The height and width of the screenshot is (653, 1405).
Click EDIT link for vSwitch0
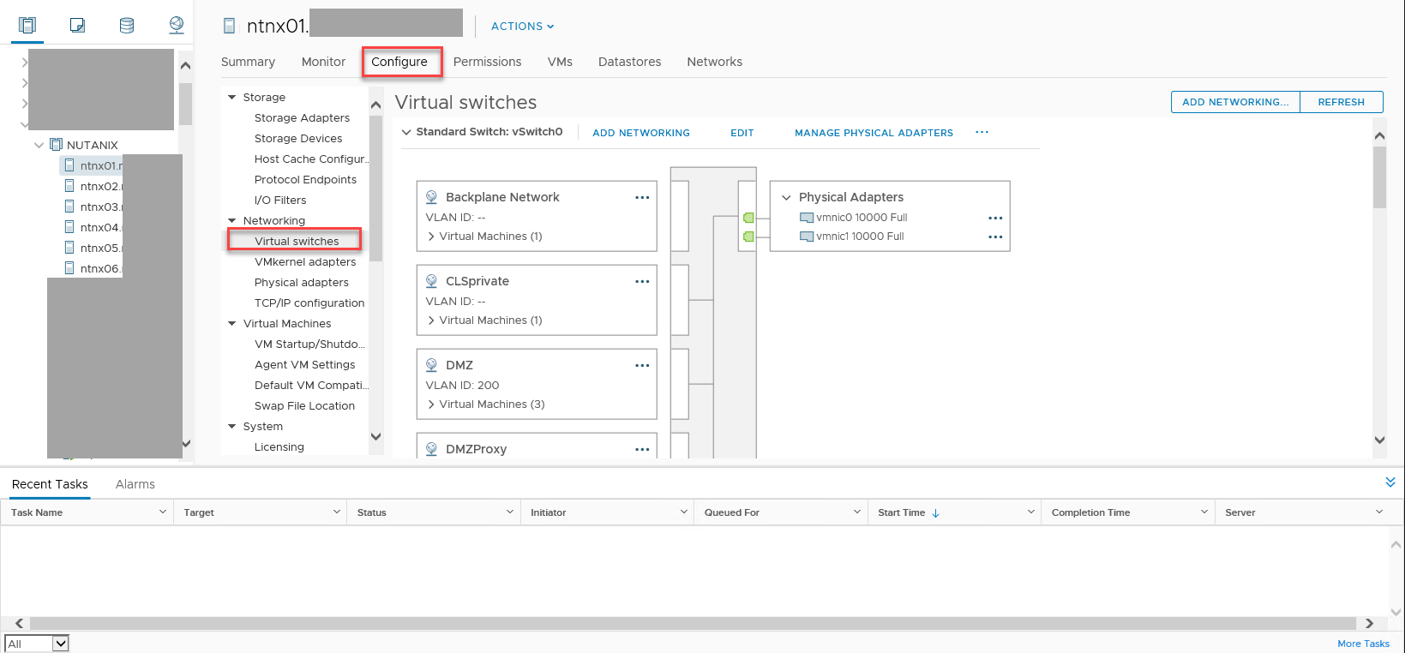[x=742, y=133]
